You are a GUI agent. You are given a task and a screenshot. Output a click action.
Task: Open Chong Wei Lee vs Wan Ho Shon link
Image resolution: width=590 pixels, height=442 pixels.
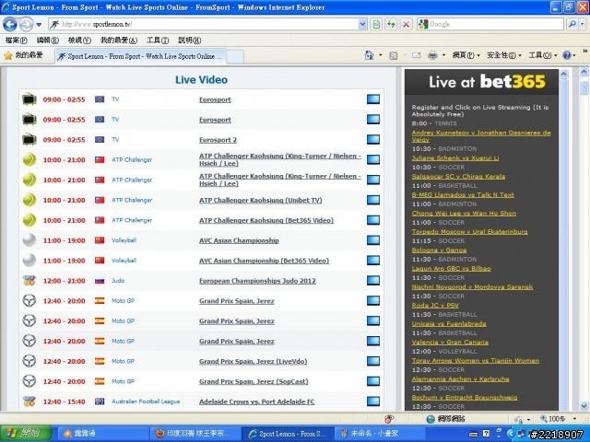464,213
